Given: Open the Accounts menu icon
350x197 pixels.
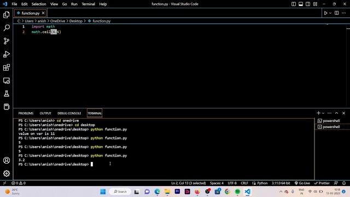Looking at the screenshot, I should 7,160.
